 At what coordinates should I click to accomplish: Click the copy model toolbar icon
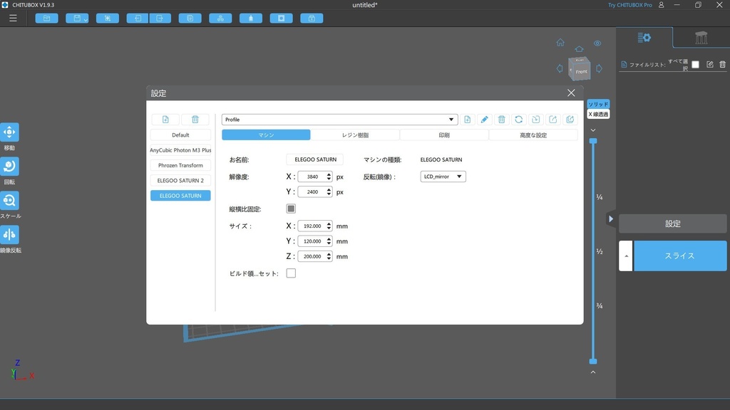190,18
